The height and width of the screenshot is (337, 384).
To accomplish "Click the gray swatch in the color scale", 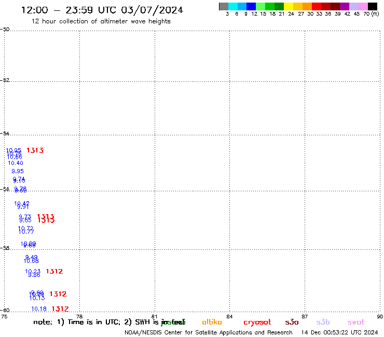I will (x=224, y=6).
